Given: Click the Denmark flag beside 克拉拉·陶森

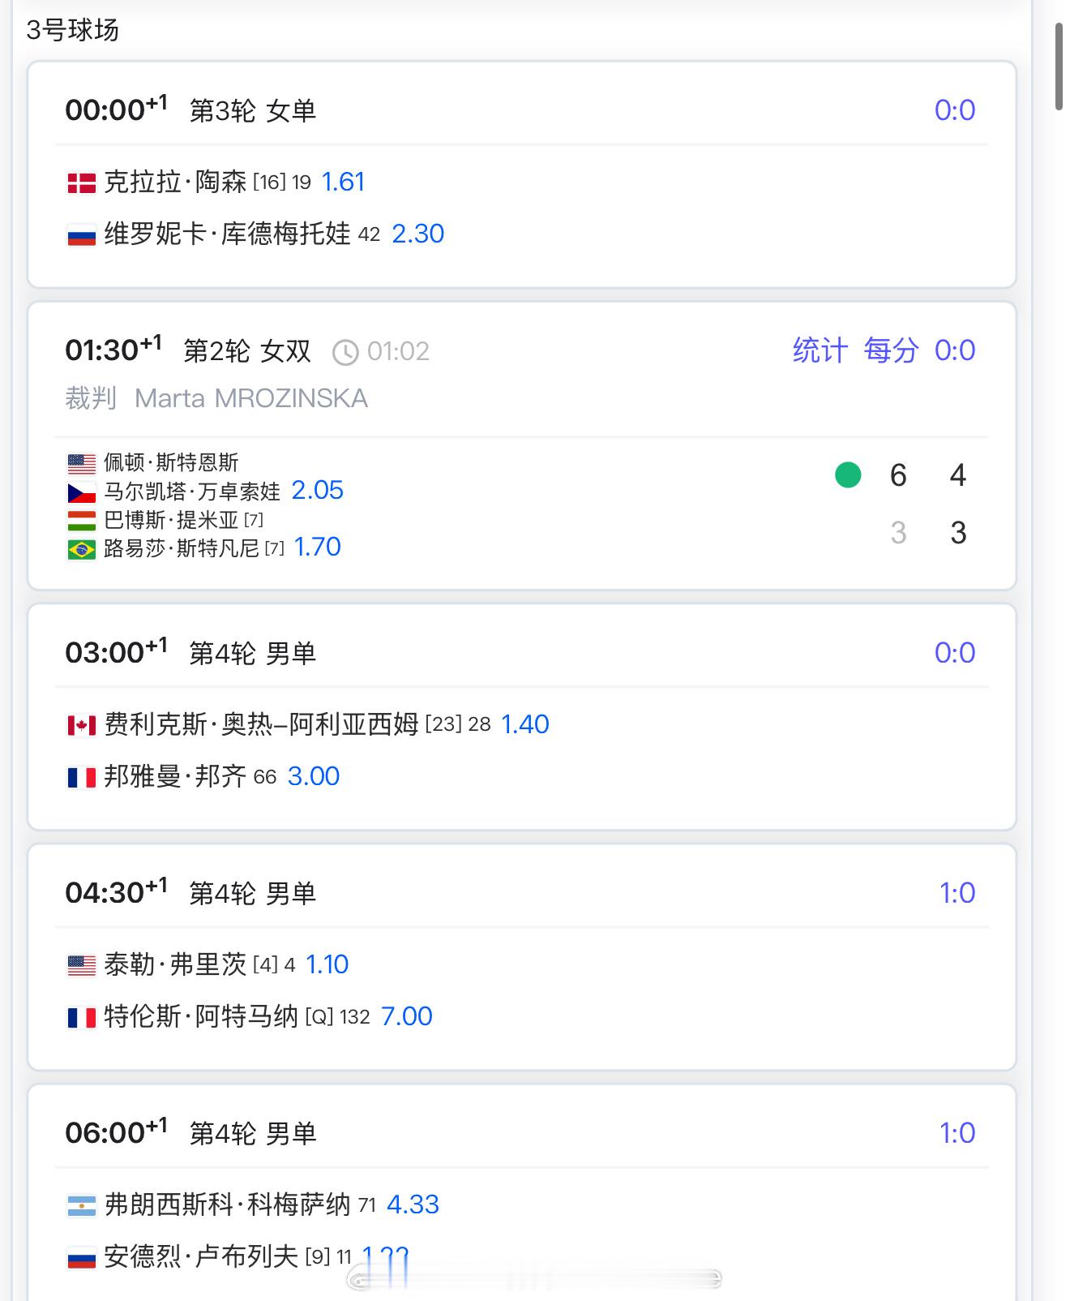Looking at the screenshot, I should pyautogui.click(x=81, y=183).
